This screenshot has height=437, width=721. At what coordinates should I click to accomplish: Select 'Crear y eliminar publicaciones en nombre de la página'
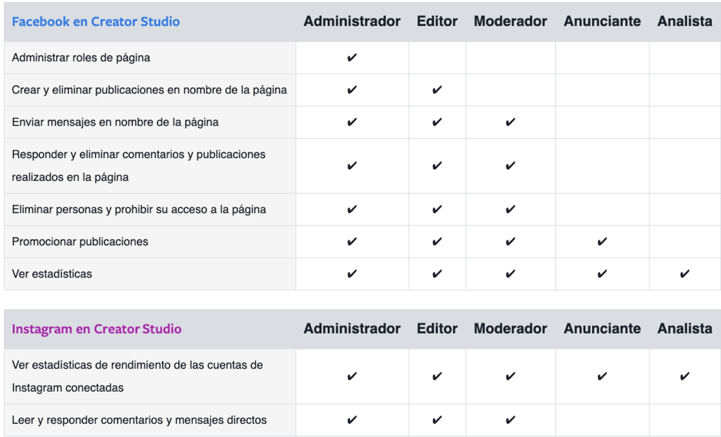click(x=150, y=90)
